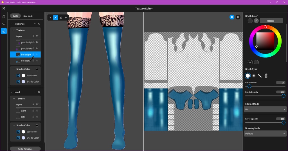
Task: Add a new layer in stockings
Action: [x=33, y=36]
